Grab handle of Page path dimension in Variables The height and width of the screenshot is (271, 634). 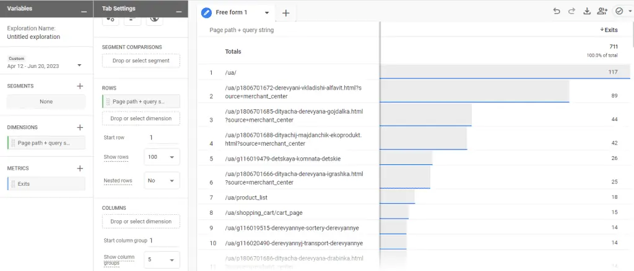(x=13, y=143)
